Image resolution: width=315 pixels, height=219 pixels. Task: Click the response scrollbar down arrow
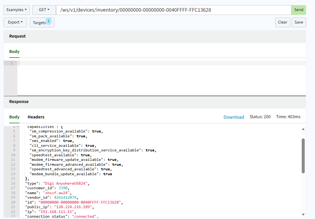pos(303,214)
